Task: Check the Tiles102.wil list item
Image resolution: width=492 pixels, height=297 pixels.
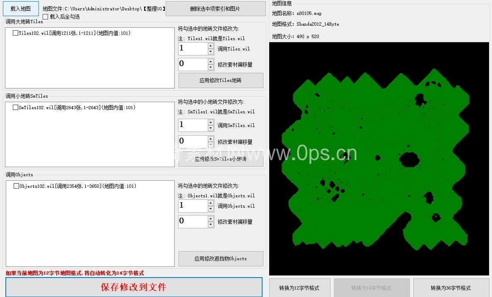Action: tap(15, 33)
